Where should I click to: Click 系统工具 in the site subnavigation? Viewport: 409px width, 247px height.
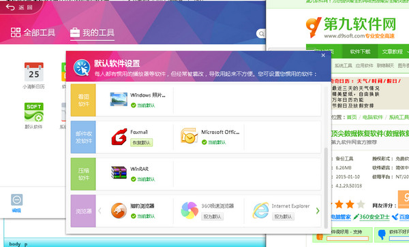point(344,65)
